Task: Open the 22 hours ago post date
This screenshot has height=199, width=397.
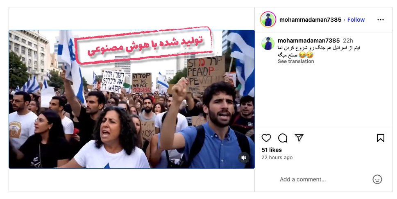Action: [x=277, y=158]
